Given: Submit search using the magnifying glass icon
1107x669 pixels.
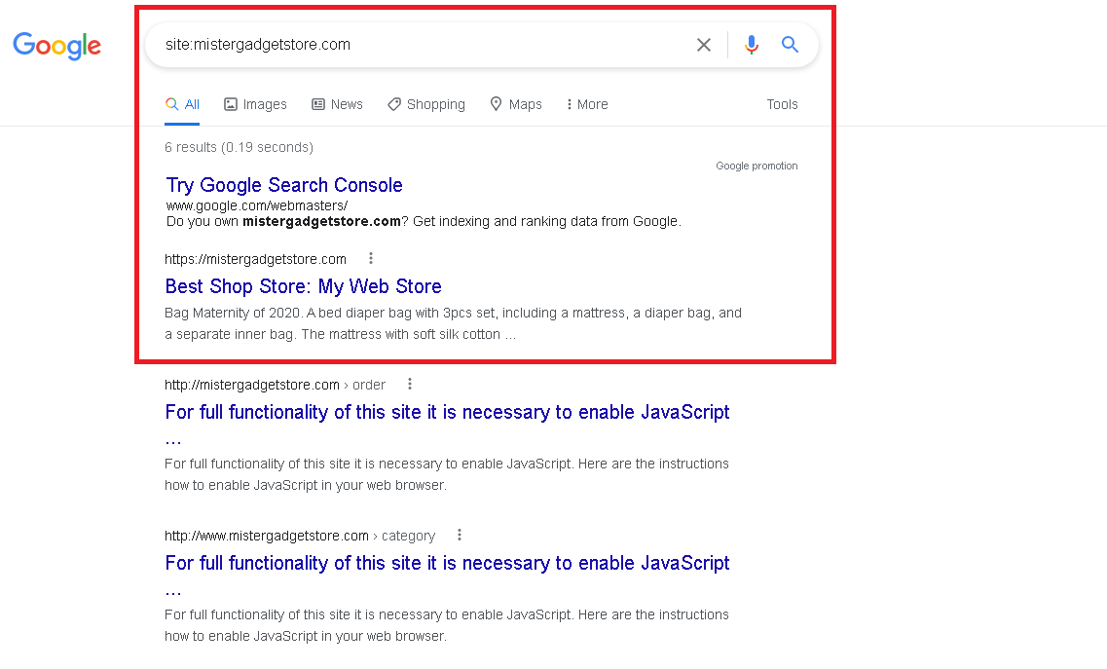Looking at the screenshot, I should 790,45.
